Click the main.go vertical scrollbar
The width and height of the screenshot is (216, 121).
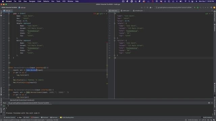[x=107, y=61]
